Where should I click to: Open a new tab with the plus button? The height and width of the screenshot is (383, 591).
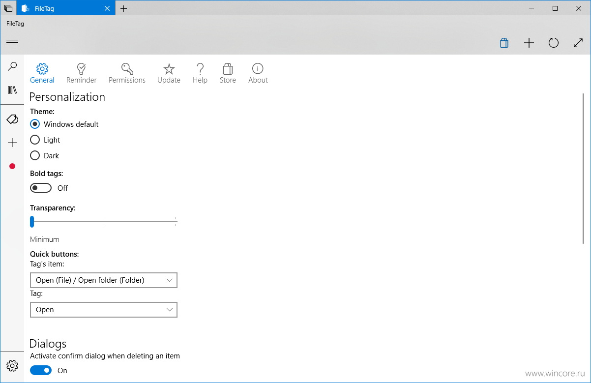pos(123,8)
